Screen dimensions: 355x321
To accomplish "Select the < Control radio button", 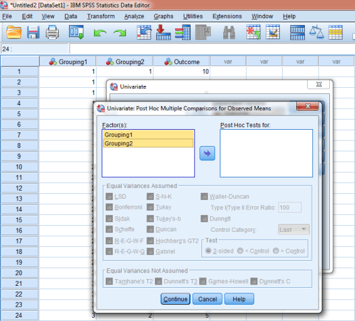I will coord(240,251).
